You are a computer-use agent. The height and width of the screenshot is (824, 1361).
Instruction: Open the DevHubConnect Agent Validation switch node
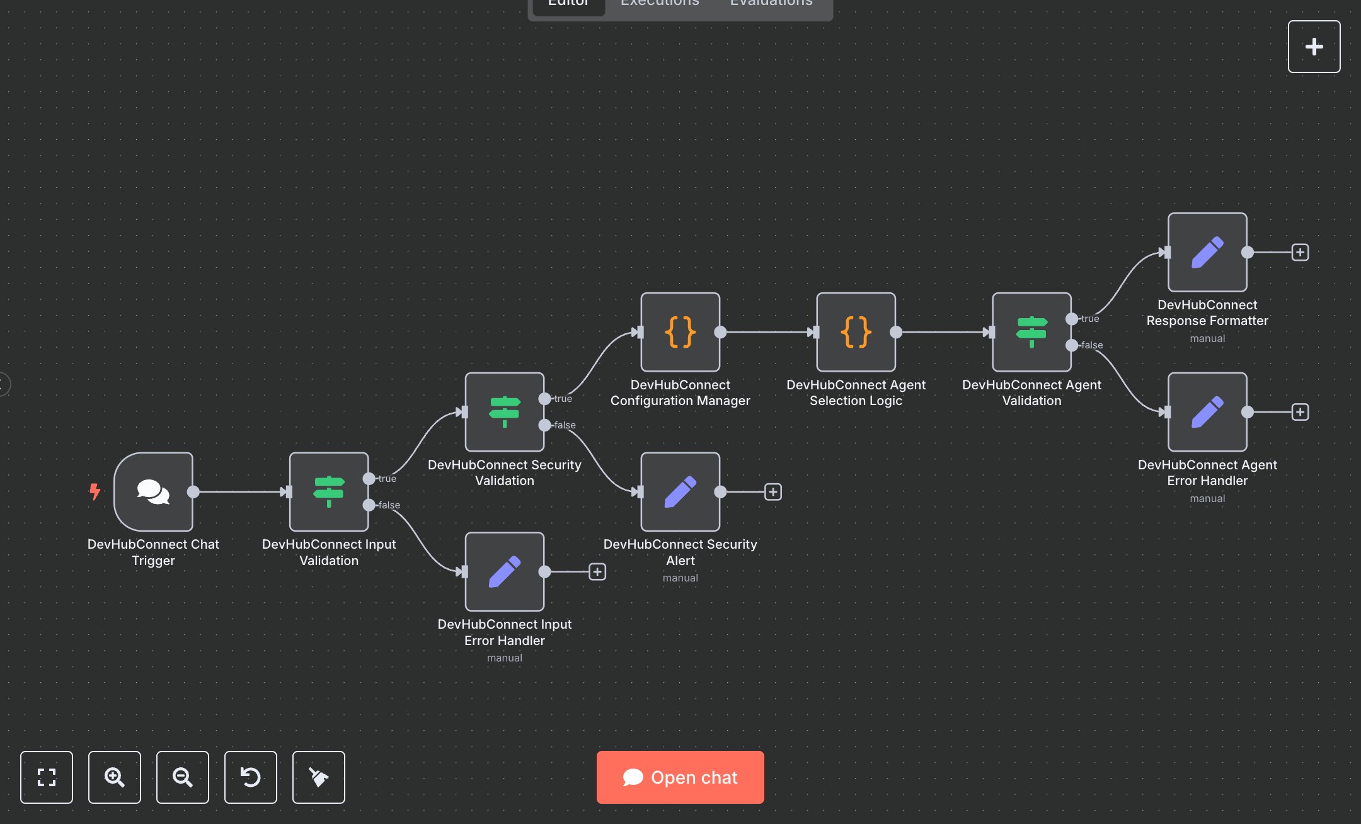point(1031,333)
